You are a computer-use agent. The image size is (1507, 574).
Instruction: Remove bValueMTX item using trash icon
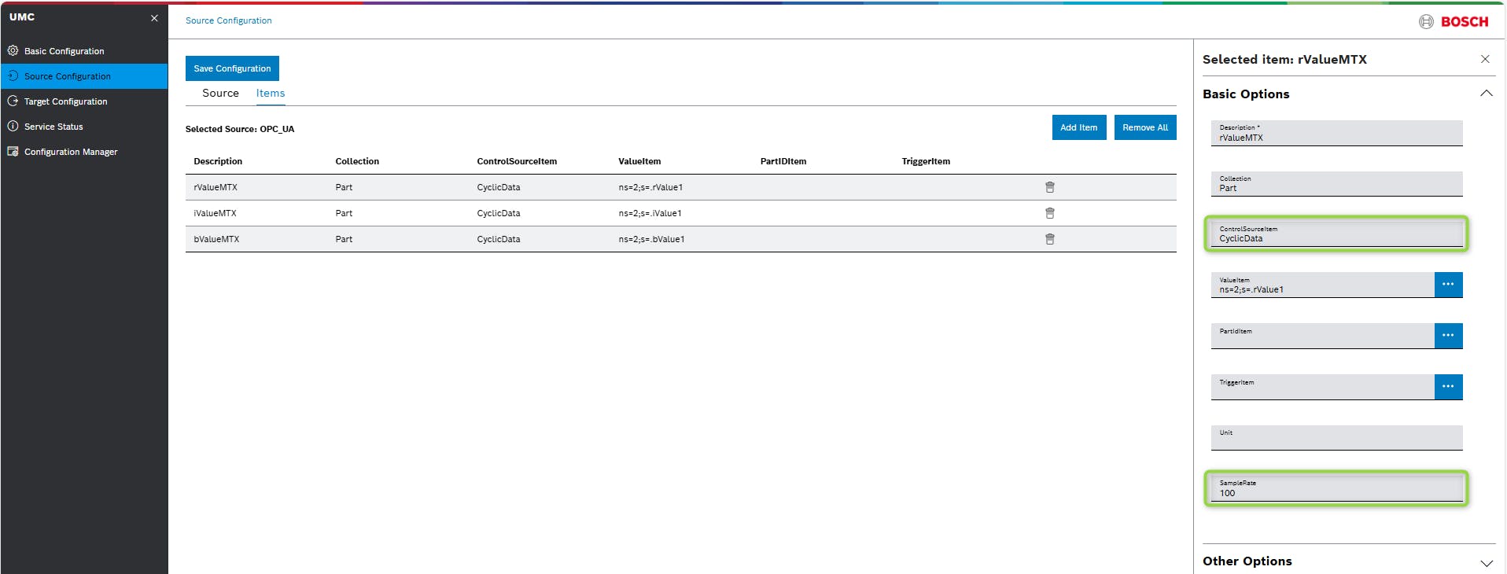point(1049,239)
